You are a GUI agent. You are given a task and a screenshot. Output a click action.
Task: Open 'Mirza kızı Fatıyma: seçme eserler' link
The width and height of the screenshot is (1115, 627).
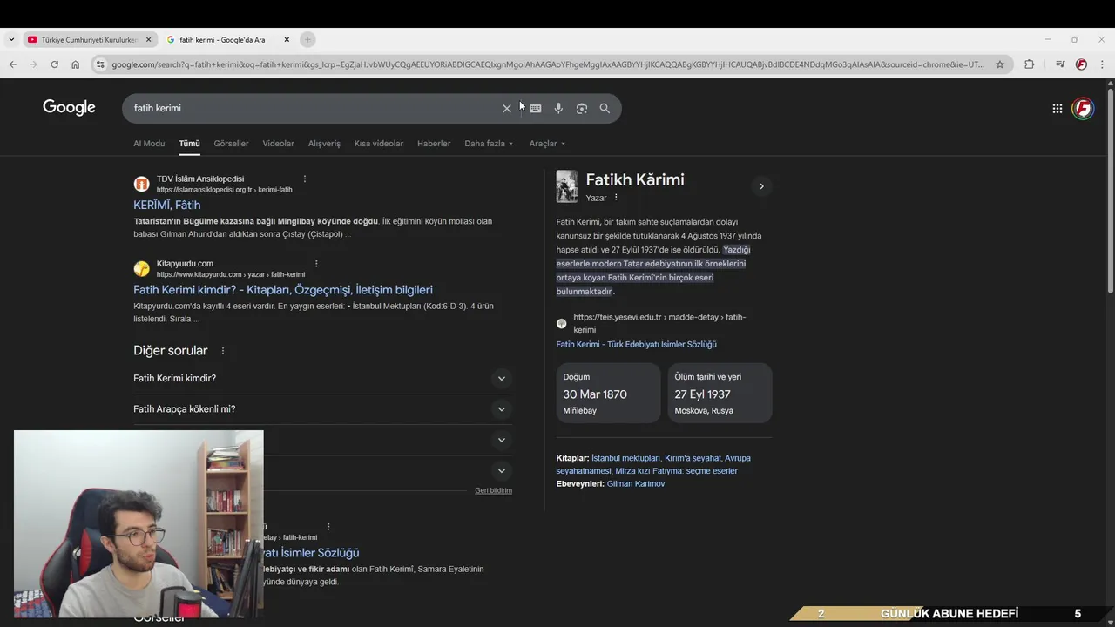click(676, 471)
